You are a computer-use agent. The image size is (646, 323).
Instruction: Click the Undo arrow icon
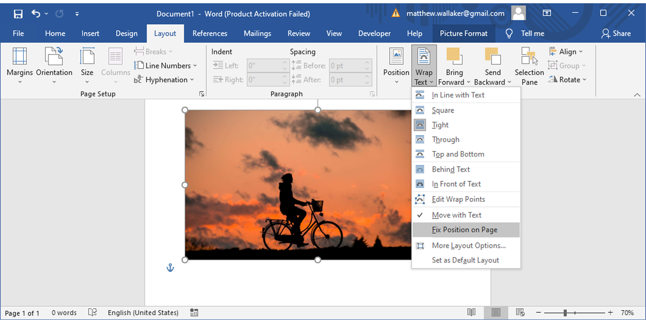36,13
